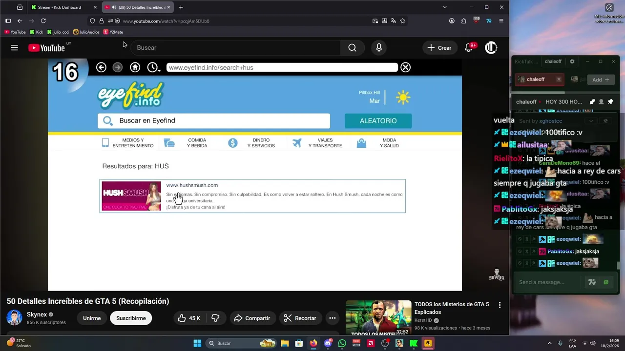Open the julio_coci bookmark
This screenshot has width=625, height=351.
point(58,32)
